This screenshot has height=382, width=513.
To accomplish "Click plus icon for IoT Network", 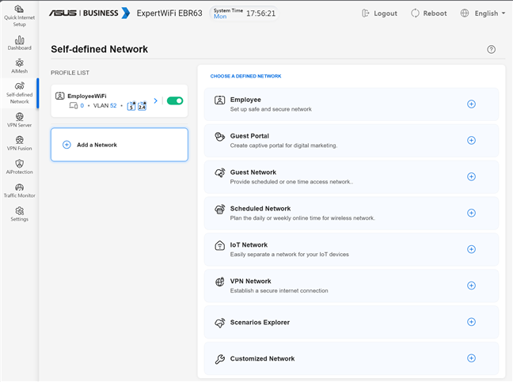I will (471, 249).
